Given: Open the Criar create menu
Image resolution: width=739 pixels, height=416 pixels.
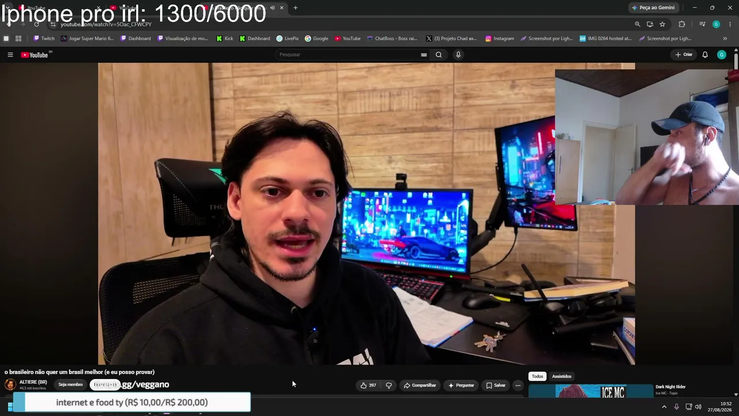Looking at the screenshot, I should [684, 55].
